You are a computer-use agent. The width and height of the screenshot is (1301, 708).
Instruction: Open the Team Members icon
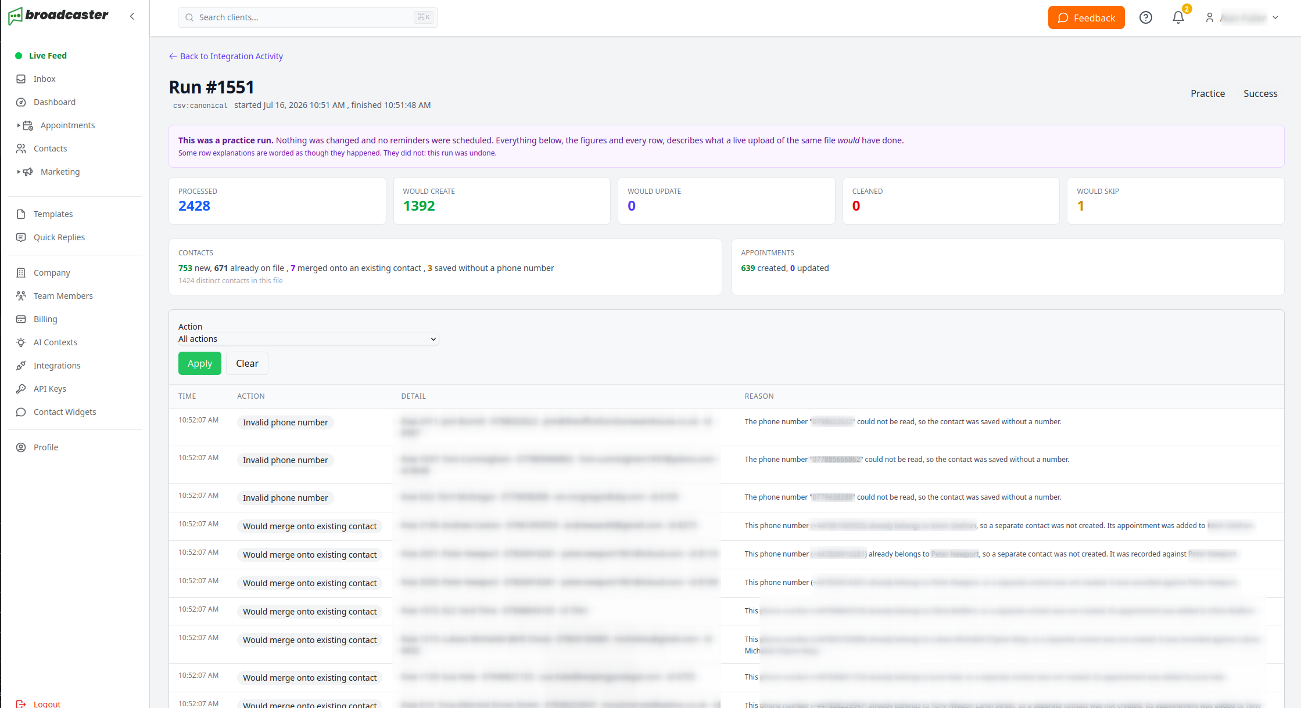[x=21, y=296]
